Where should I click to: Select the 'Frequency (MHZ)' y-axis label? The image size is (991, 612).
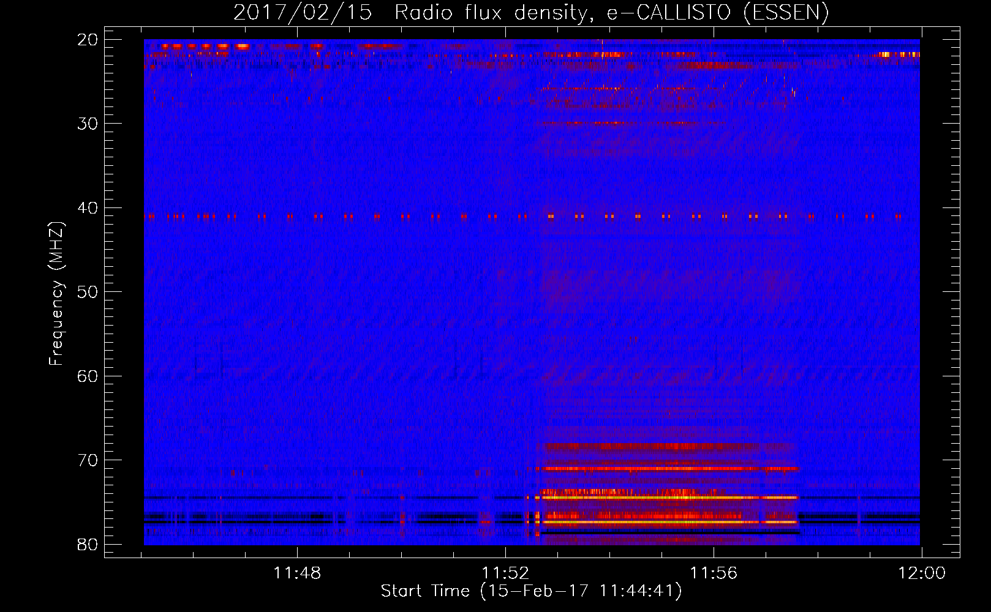[56, 293]
